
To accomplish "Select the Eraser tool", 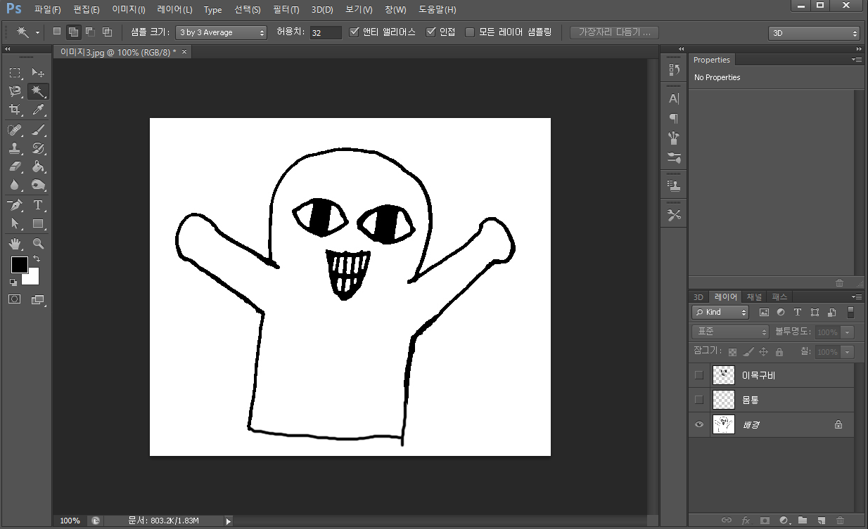I will point(15,166).
